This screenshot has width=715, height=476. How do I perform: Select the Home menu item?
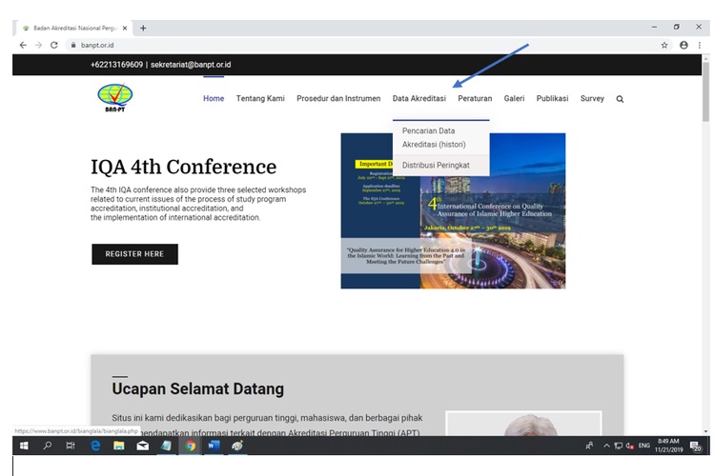point(214,98)
